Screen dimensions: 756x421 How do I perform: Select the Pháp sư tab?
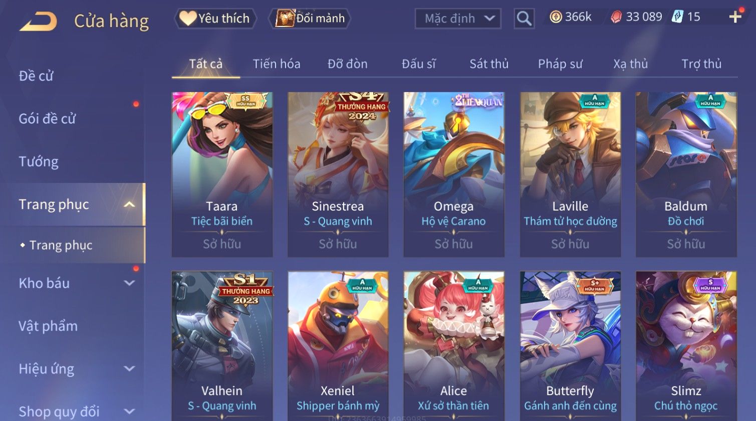(x=560, y=64)
